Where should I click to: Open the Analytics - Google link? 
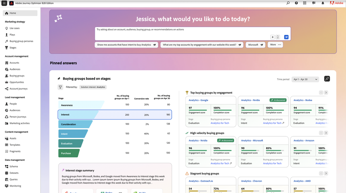pyautogui.click(x=198, y=100)
